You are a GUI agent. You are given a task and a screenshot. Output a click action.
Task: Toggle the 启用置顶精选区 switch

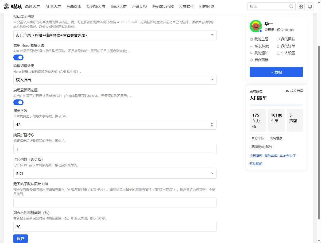click(x=18, y=102)
